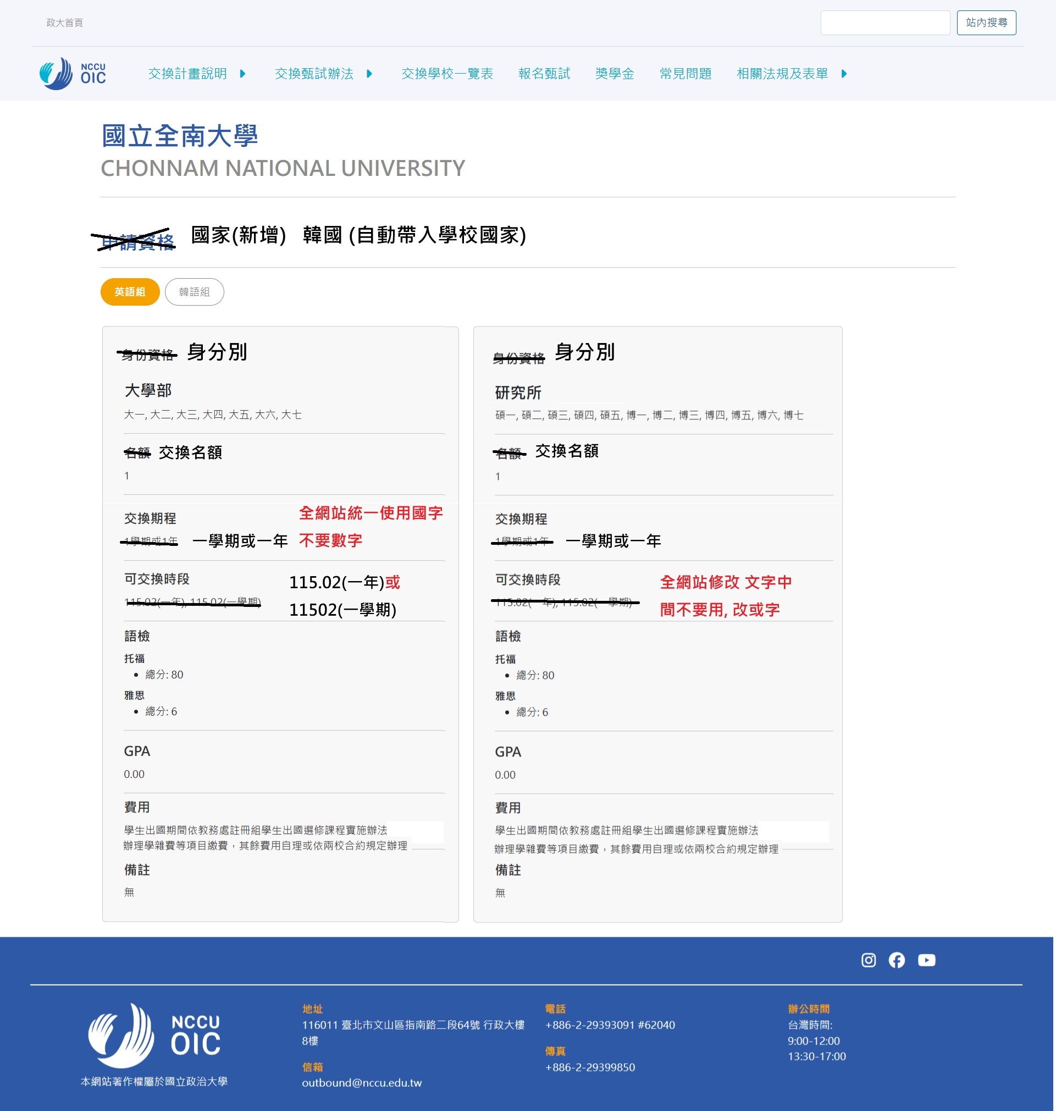The height and width of the screenshot is (1111, 1056).
Task: Follow the 政大首頁 link
Action: point(65,23)
